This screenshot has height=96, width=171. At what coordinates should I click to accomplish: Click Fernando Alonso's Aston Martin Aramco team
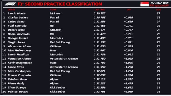(64, 59)
